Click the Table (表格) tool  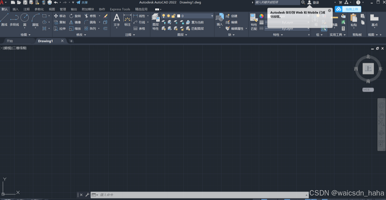139,29
